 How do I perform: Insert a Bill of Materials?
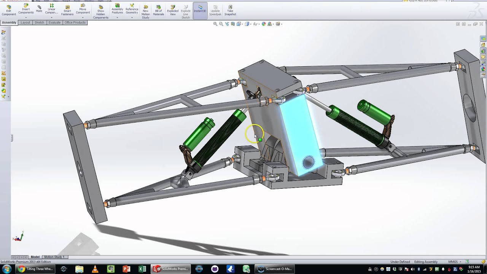(158, 10)
